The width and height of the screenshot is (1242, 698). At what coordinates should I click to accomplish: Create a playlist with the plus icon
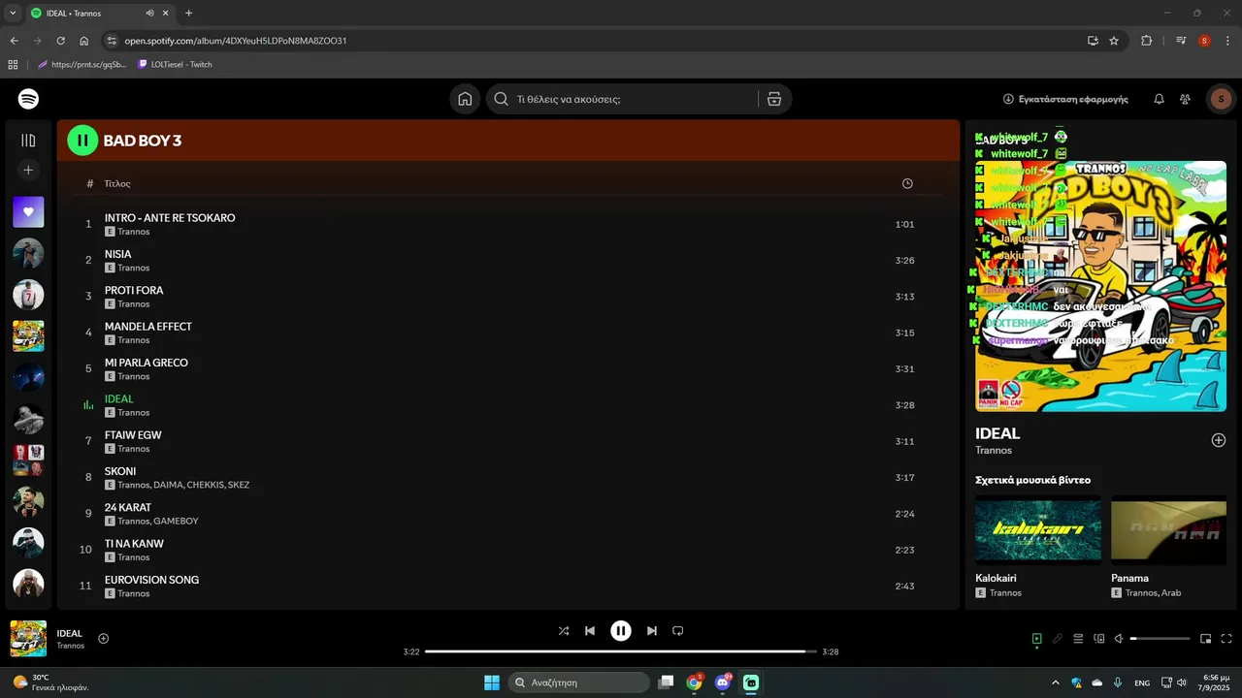(28, 170)
